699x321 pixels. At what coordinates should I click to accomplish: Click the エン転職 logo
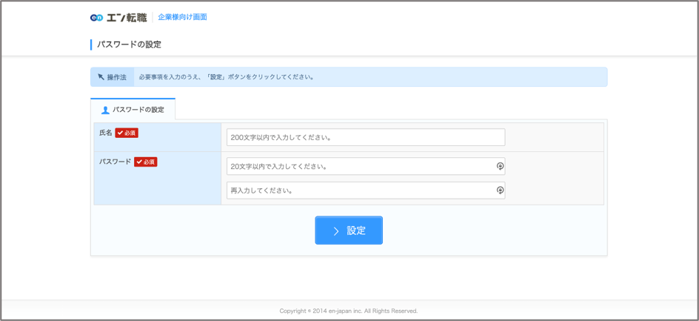(118, 17)
